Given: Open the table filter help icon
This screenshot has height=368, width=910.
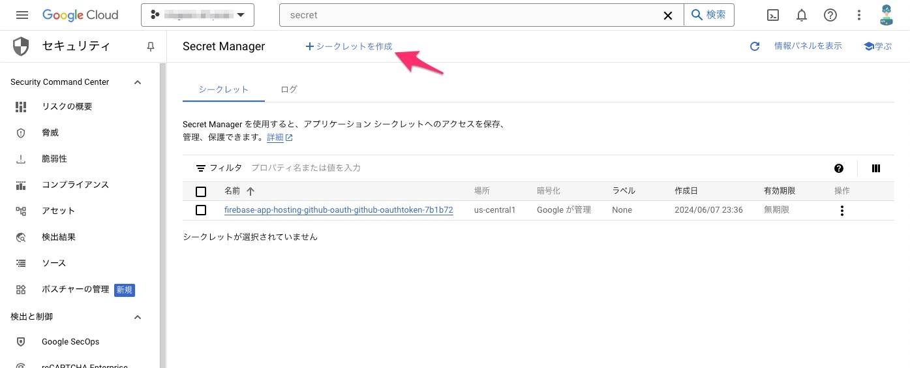Looking at the screenshot, I should (839, 168).
